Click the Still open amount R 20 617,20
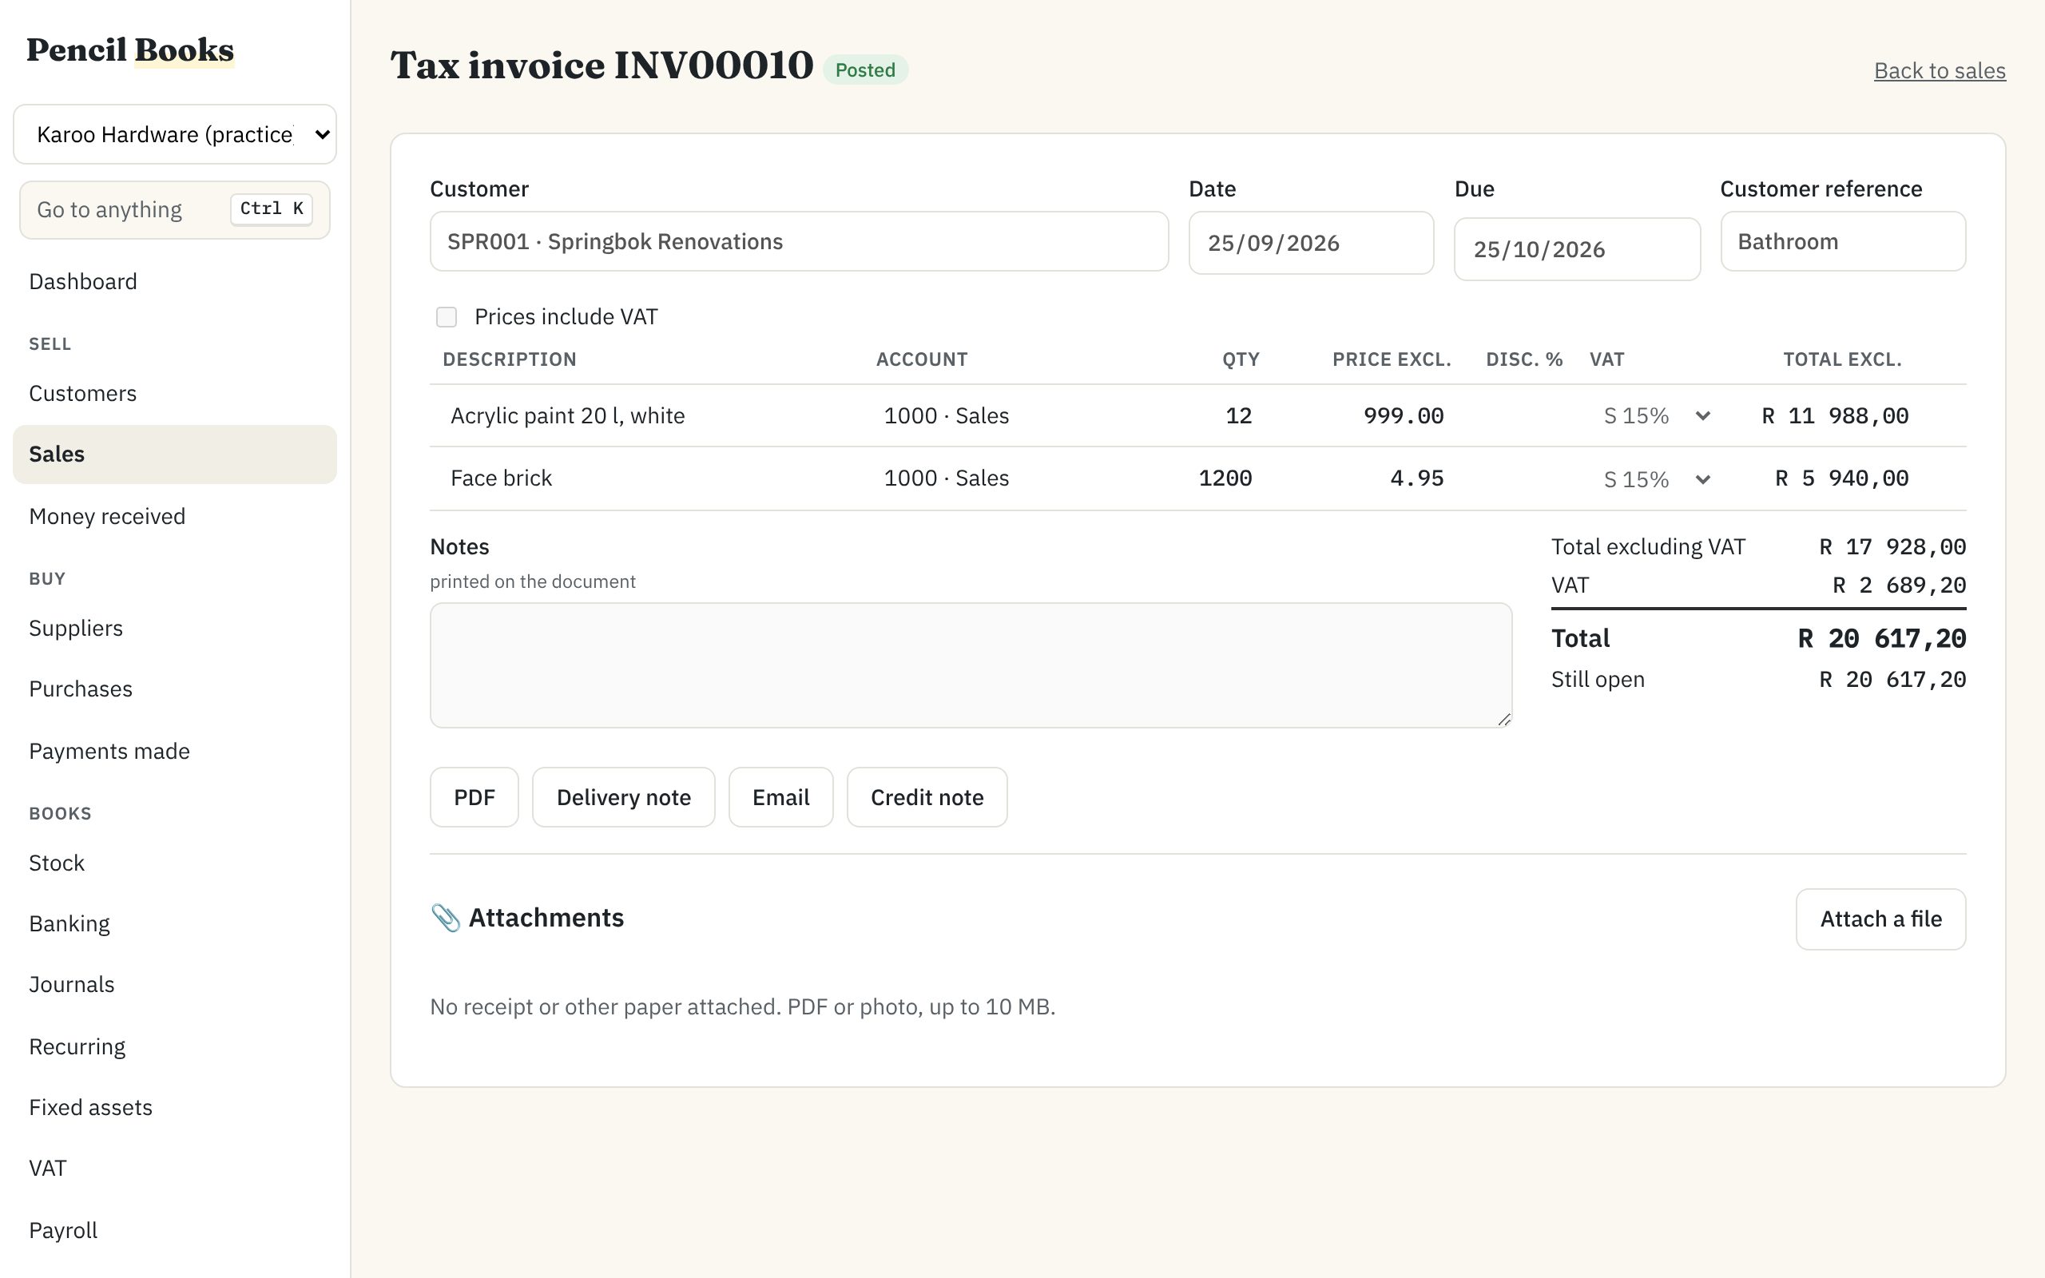The width and height of the screenshot is (2045, 1278). point(1893,680)
